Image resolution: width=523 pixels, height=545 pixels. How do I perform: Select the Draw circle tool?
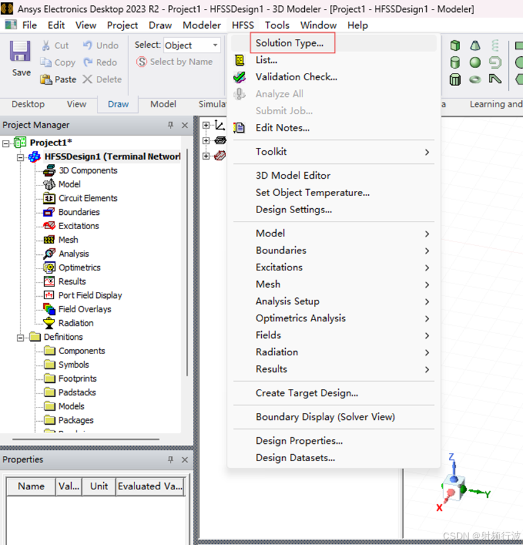519,63
